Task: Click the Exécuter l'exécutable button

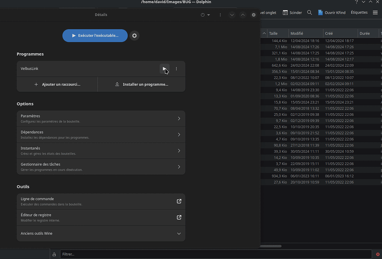Action: [95, 35]
